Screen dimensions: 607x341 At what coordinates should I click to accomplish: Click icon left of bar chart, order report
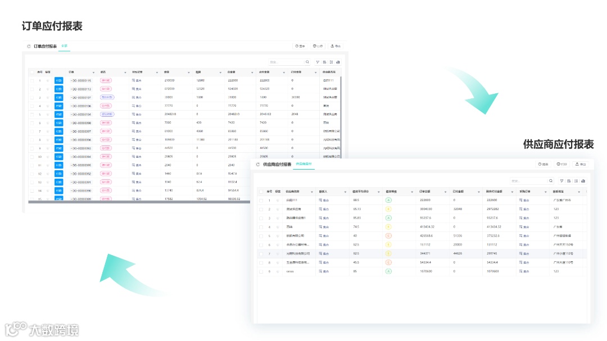(x=332, y=62)
